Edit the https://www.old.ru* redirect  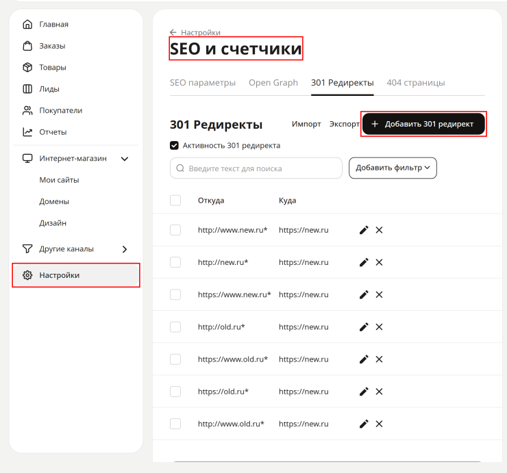pyautogui.click(x=364, y=359)
